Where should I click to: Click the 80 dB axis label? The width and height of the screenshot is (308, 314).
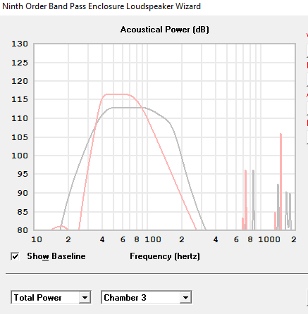pos(23,230)
